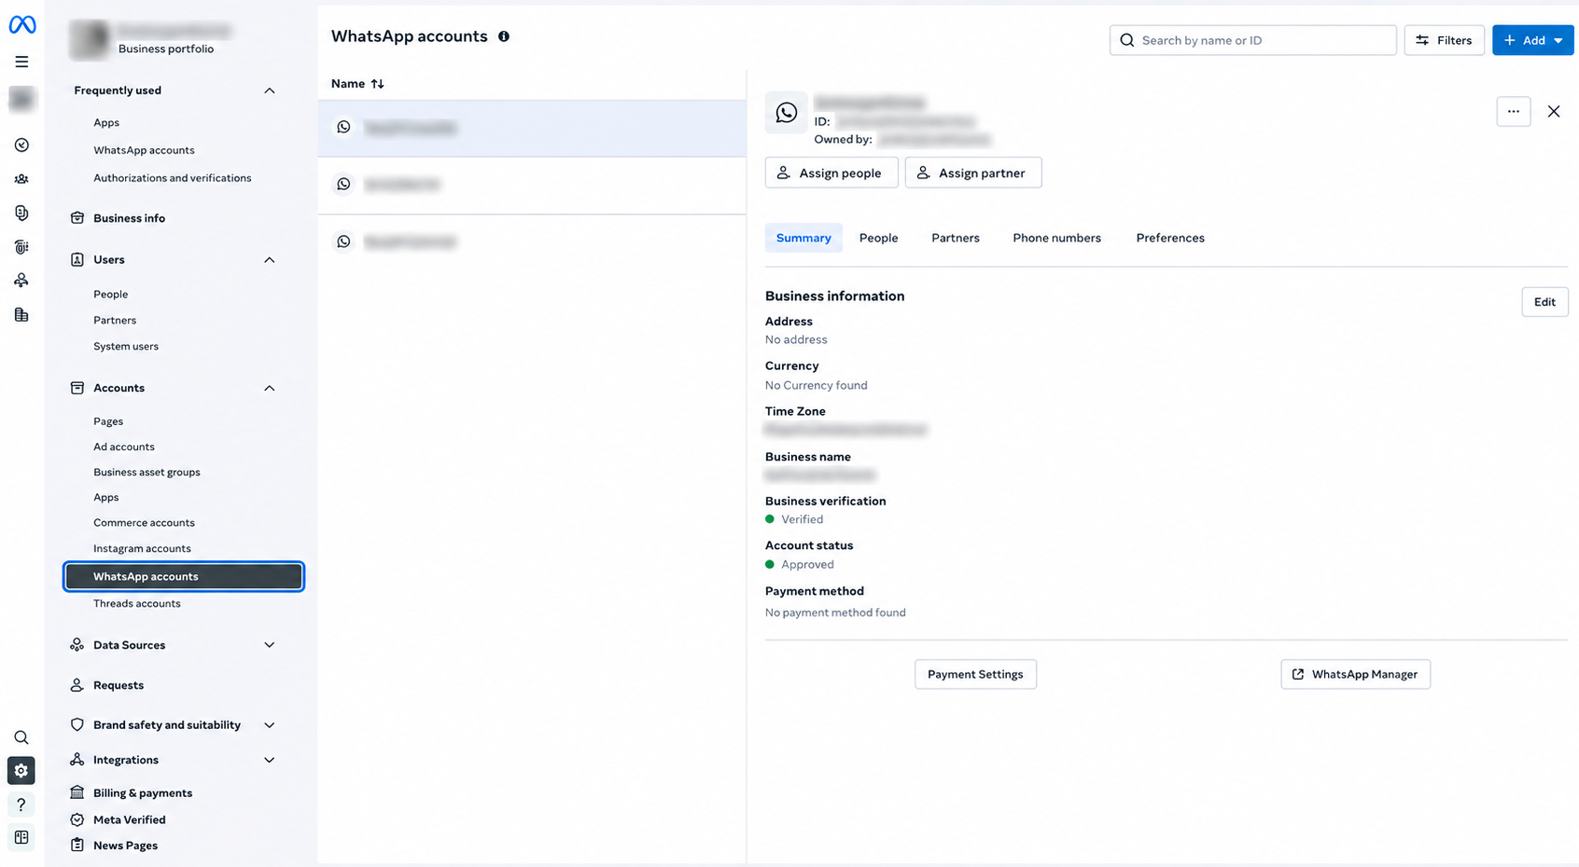Click the building icon in left rail
Image resolution: width=1579 pixels, height=867 pixels.
click(x=21, y=315)
